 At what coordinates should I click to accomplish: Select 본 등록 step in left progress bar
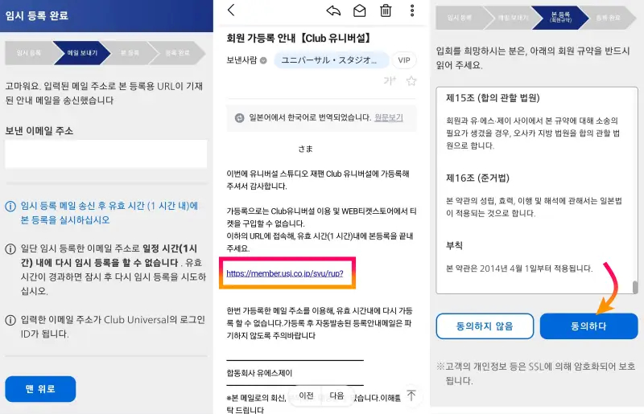point(130,53)
